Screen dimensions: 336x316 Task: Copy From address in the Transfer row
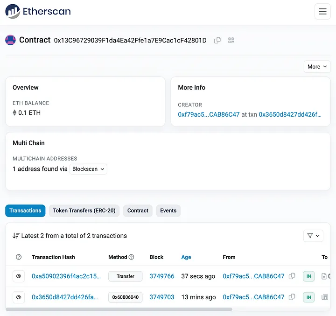(292, 276)
